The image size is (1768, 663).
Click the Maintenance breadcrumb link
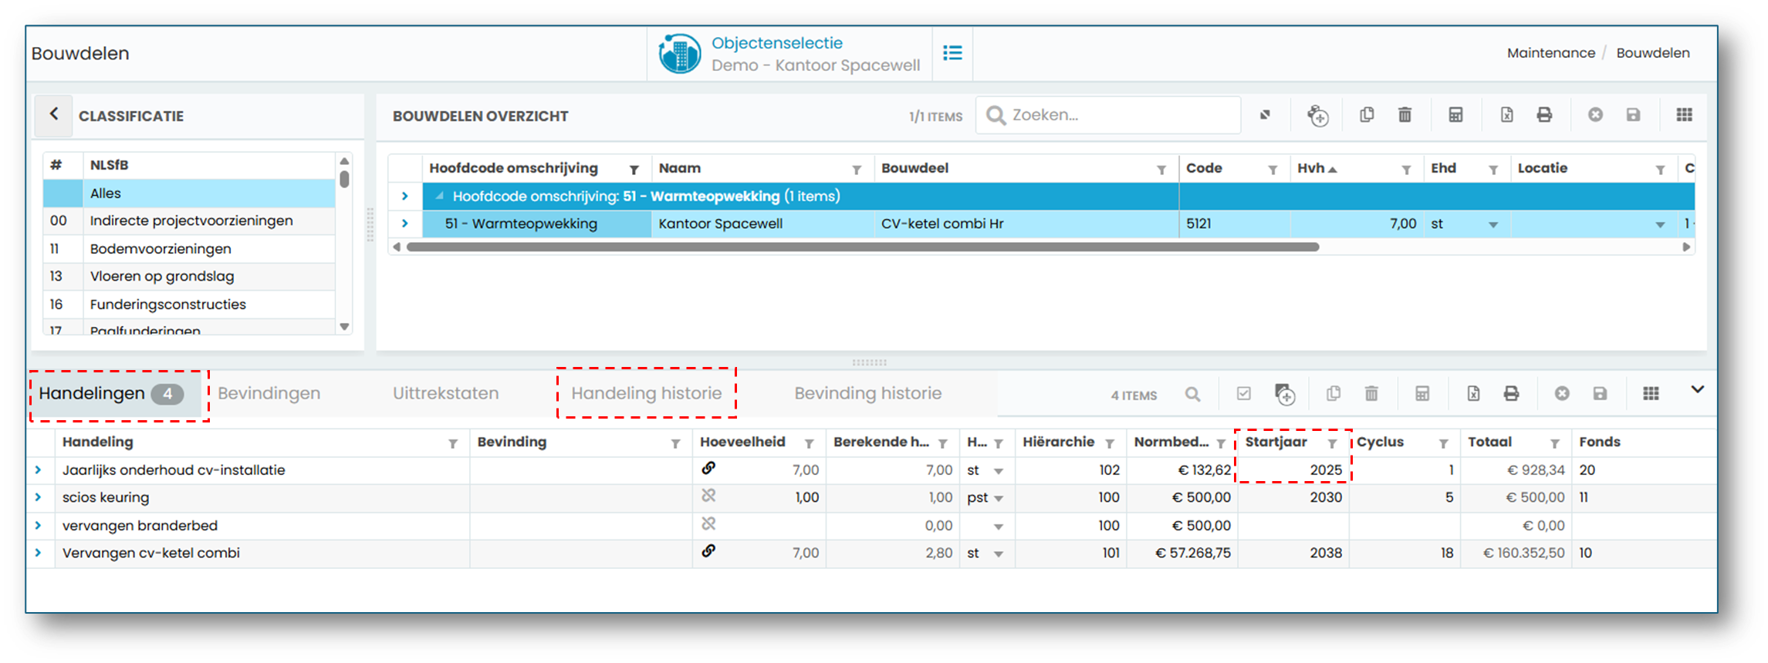pos(1550,53)
